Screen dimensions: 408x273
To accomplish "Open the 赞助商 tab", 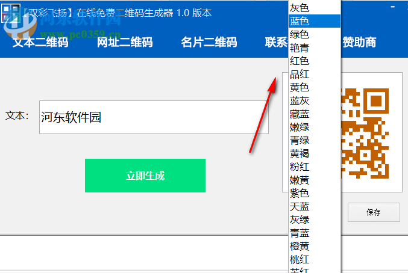I will tap(359, 42).
